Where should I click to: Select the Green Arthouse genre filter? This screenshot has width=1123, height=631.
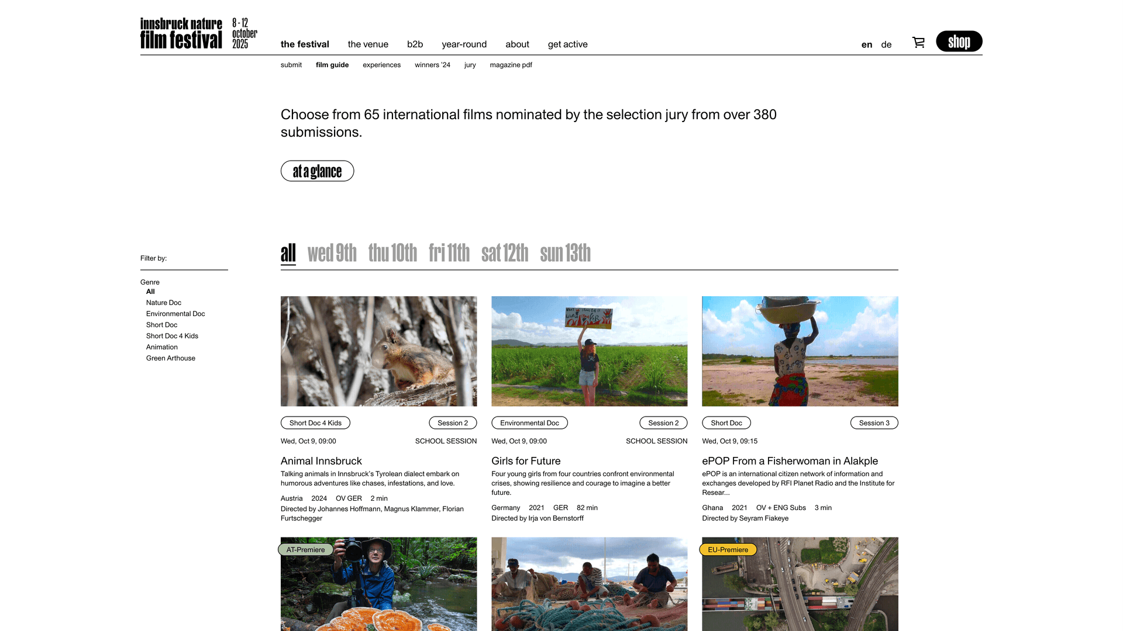point(171,358)
